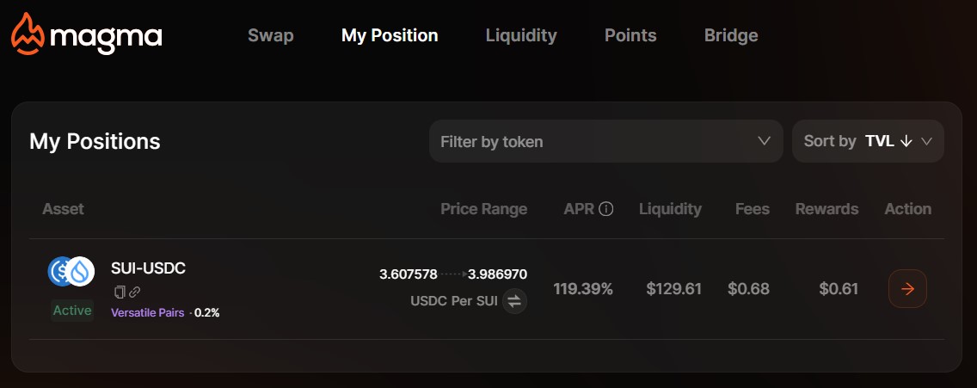
Task: Go to the Swap tab
Action: 270,35
